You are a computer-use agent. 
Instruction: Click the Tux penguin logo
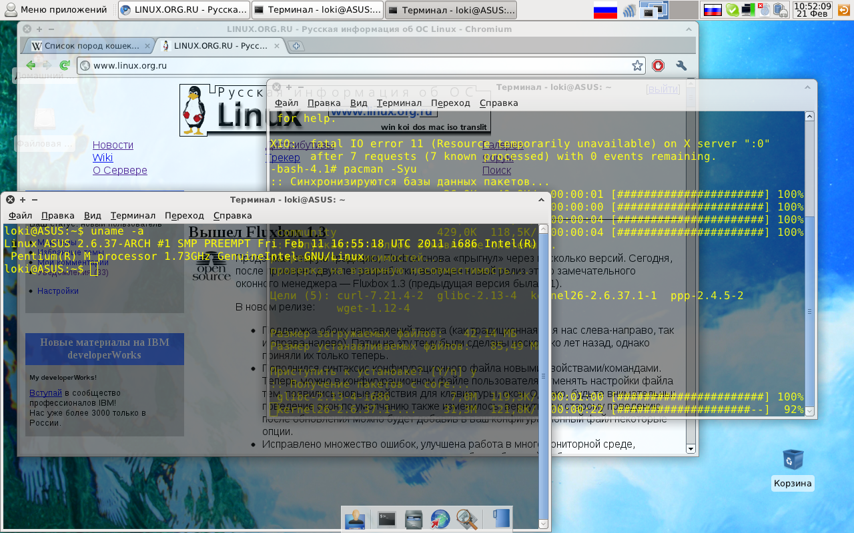194,111
